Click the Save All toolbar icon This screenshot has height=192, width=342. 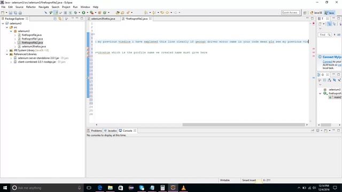coord(15,13)
